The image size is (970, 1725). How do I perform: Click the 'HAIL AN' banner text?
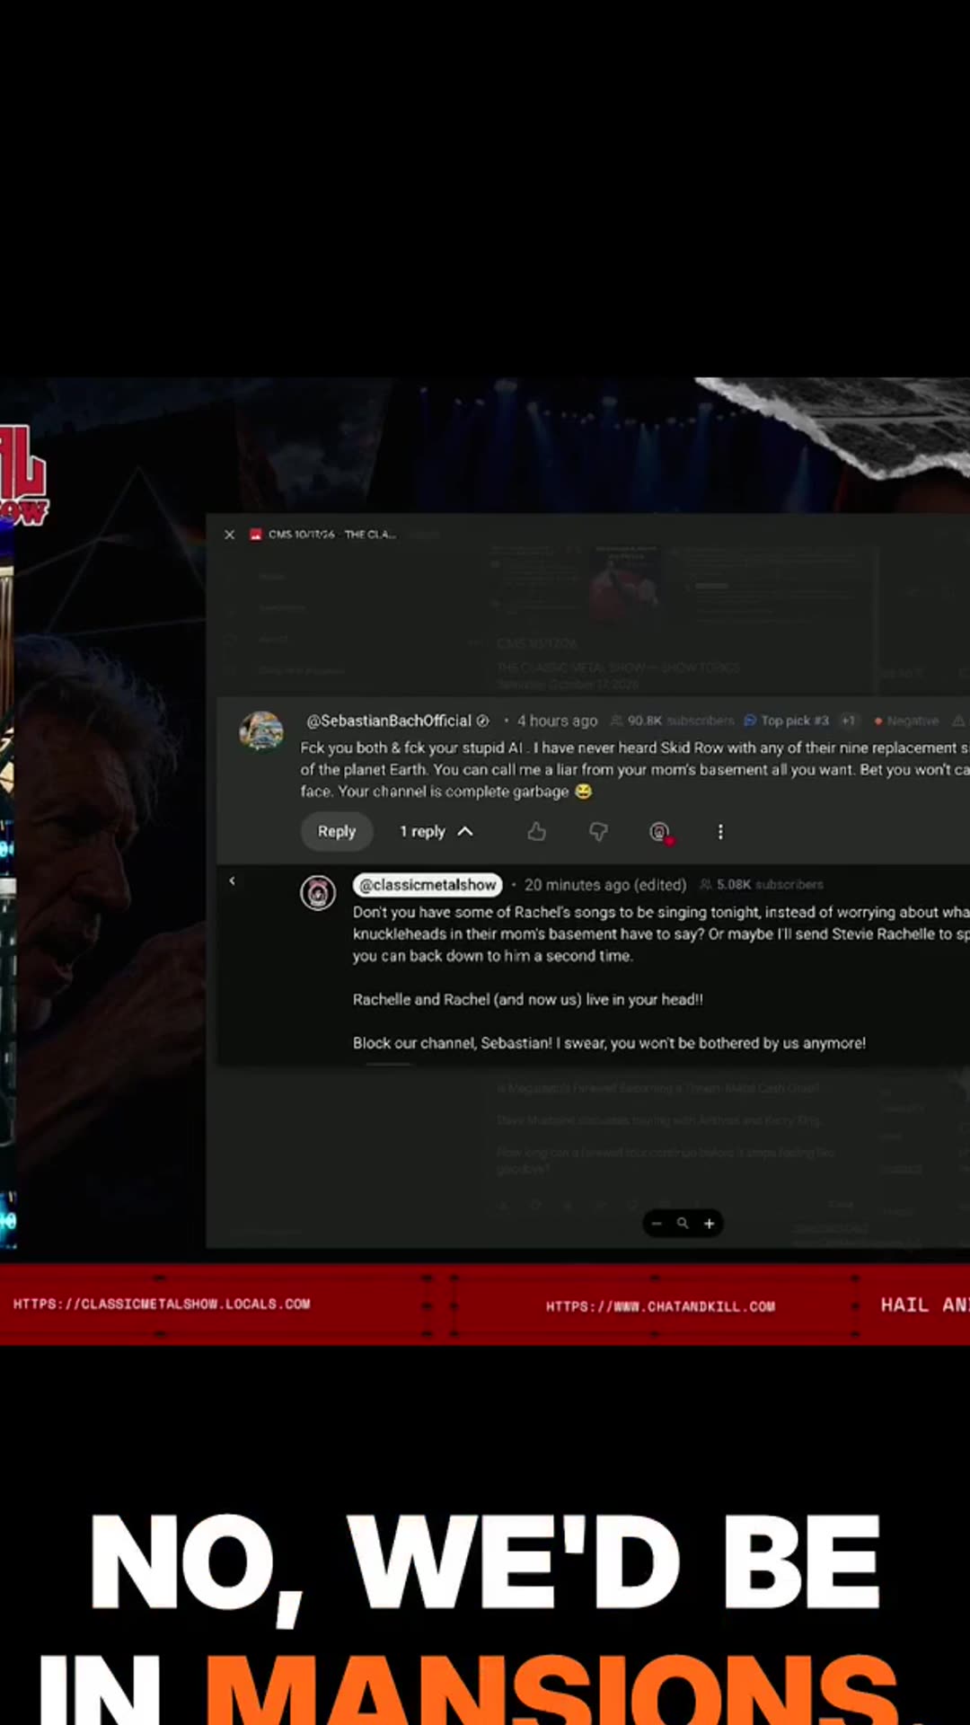point(925,1305)
